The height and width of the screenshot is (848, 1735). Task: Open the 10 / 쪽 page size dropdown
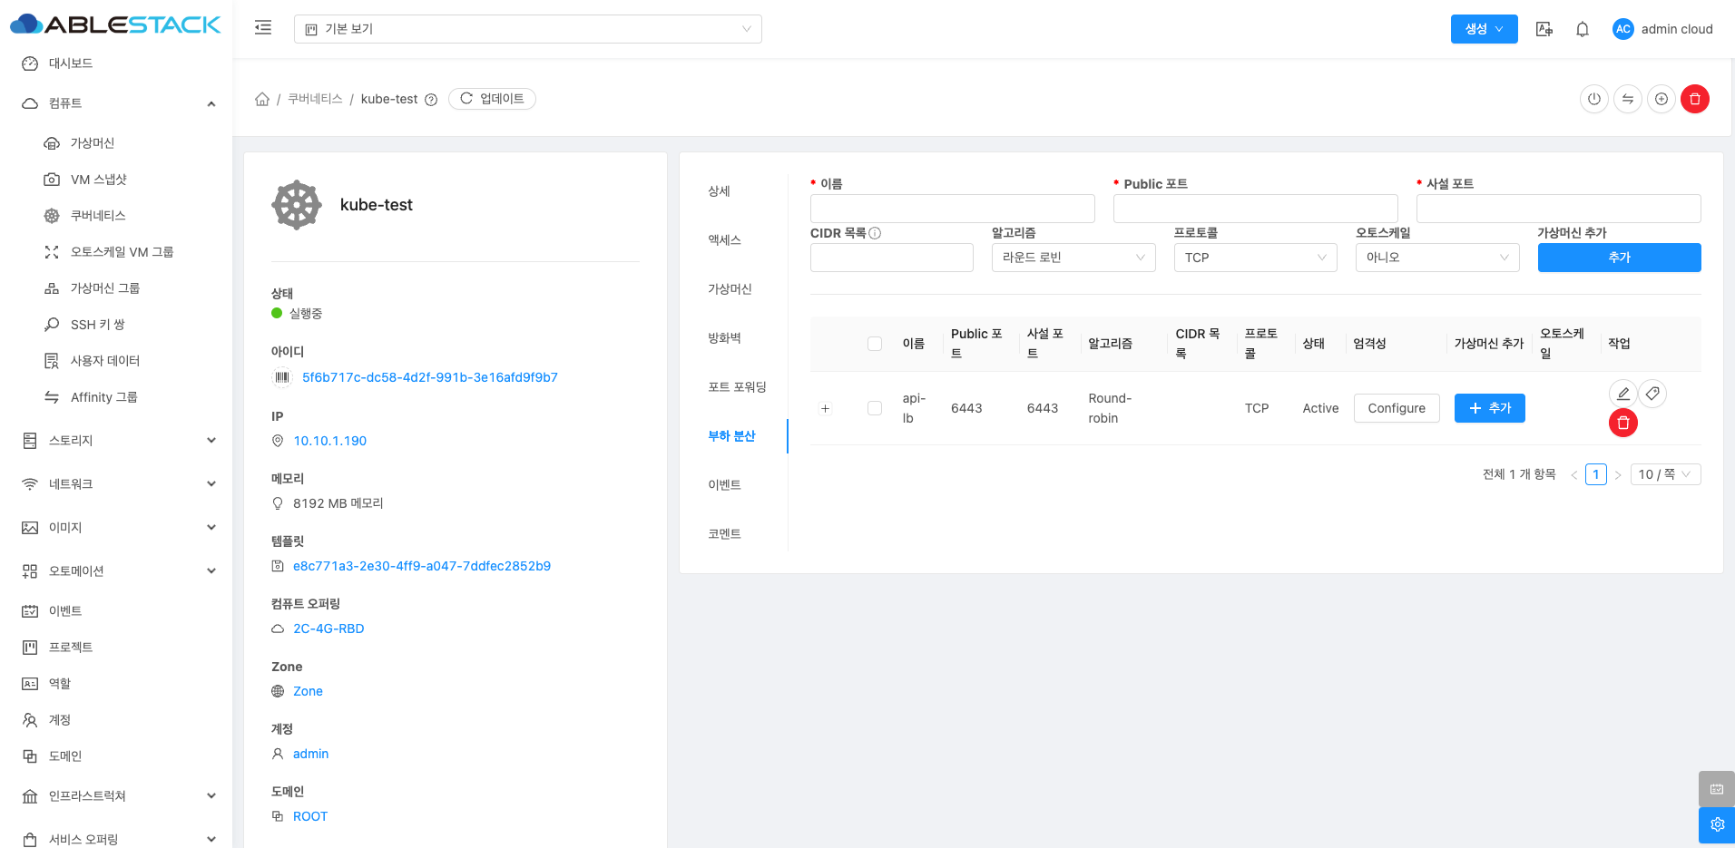(1664, 474)
